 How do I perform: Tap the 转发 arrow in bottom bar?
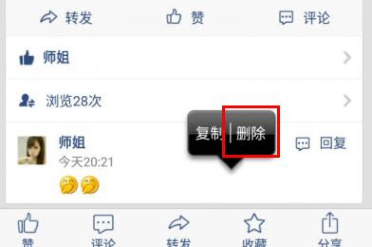(179, 223)
